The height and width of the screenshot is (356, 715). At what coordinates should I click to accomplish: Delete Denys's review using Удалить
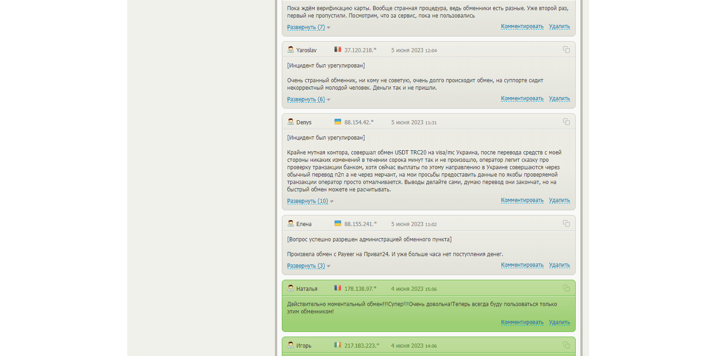(559, 200)
